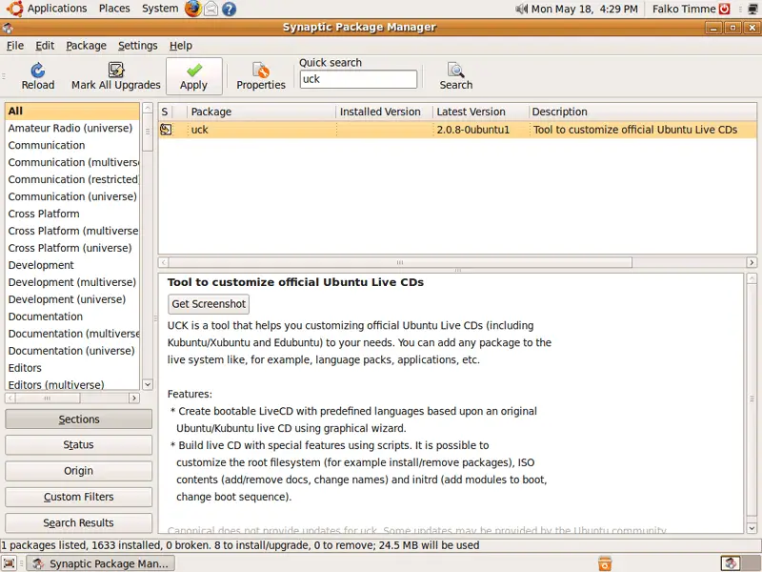Viewport: 762px width, 572px height.
Task: Click uck package status icon
Action: tap(166, 130)
